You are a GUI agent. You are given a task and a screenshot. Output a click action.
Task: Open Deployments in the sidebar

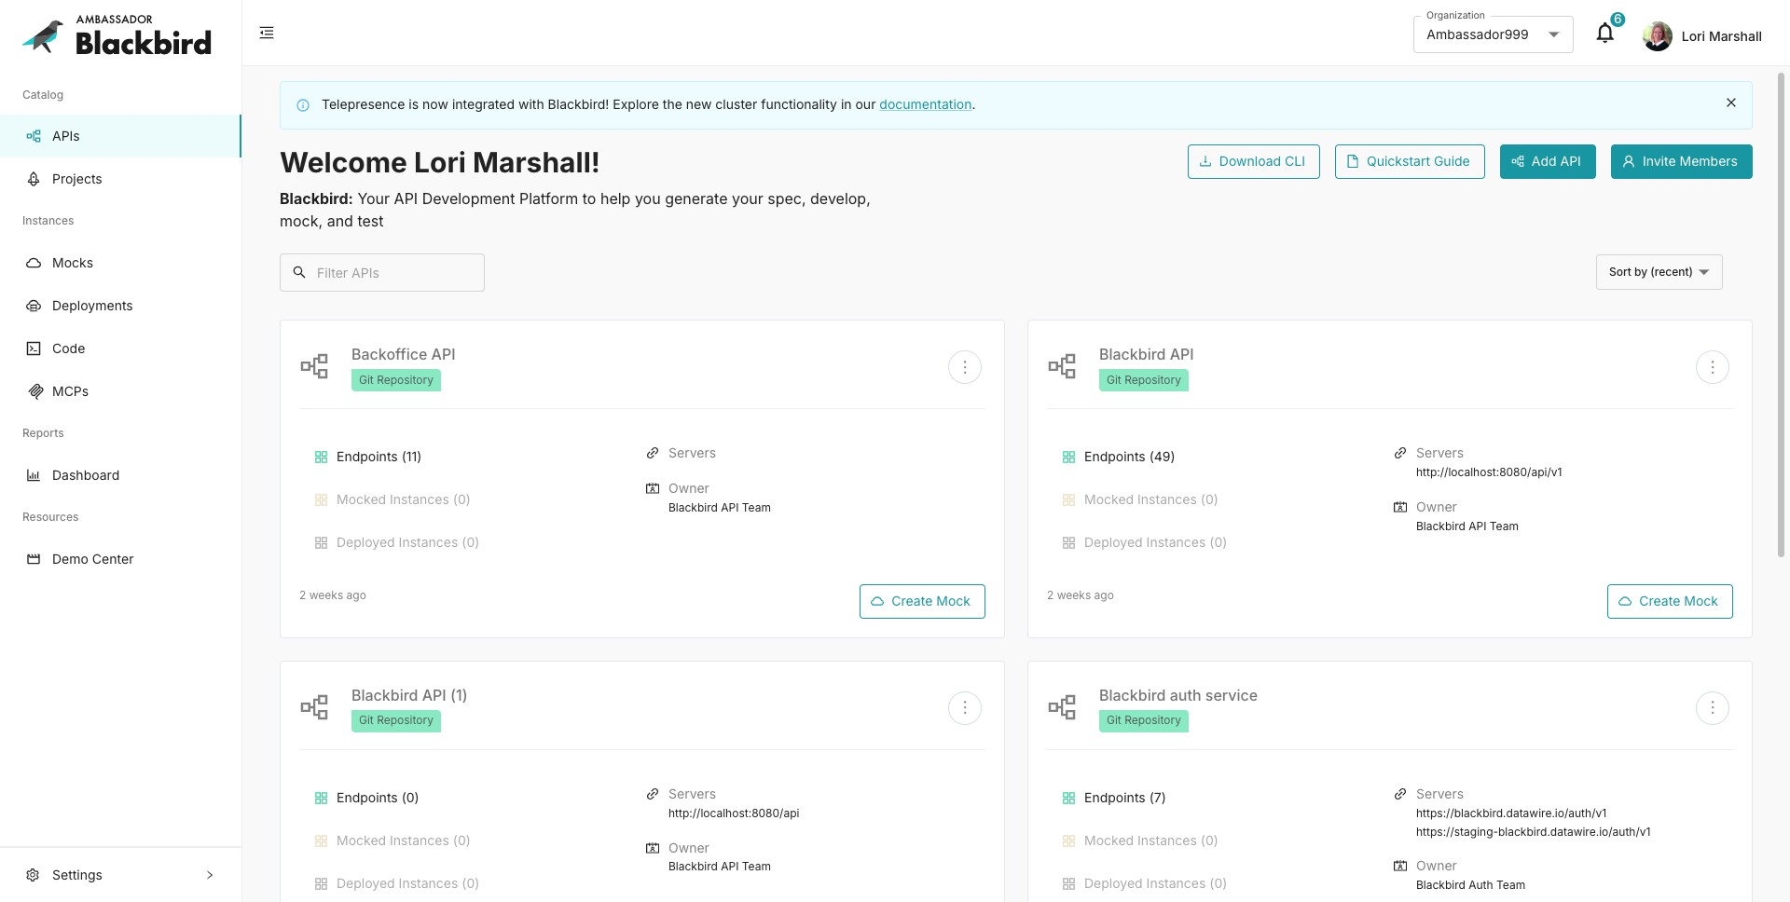[x=120, y=306]
